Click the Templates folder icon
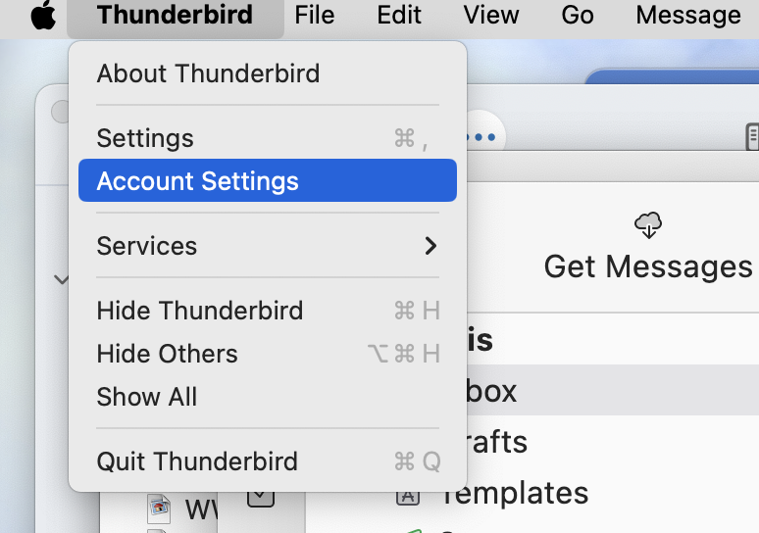The width and height of the screenshot is (759, 533). [407, 495]
